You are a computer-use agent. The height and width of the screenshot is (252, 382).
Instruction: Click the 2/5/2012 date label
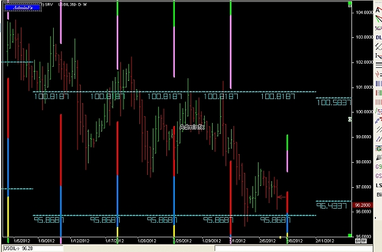(267, 241)
